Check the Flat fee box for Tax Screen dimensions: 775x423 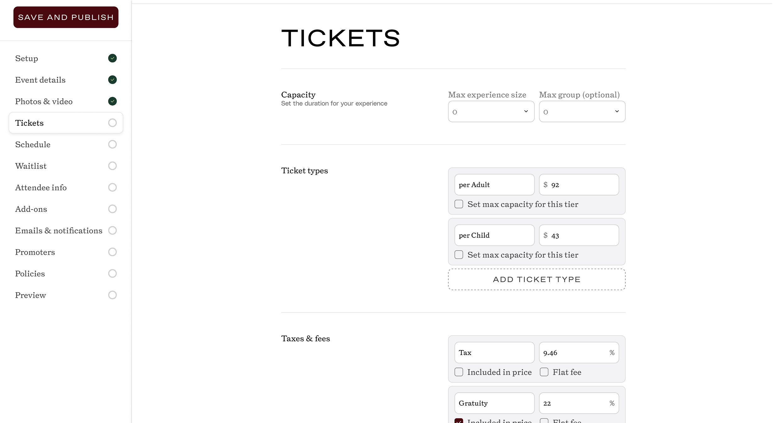[544, 372]
